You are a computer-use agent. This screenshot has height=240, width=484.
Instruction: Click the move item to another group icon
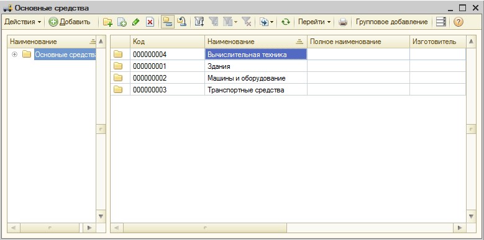pos(181,22)
